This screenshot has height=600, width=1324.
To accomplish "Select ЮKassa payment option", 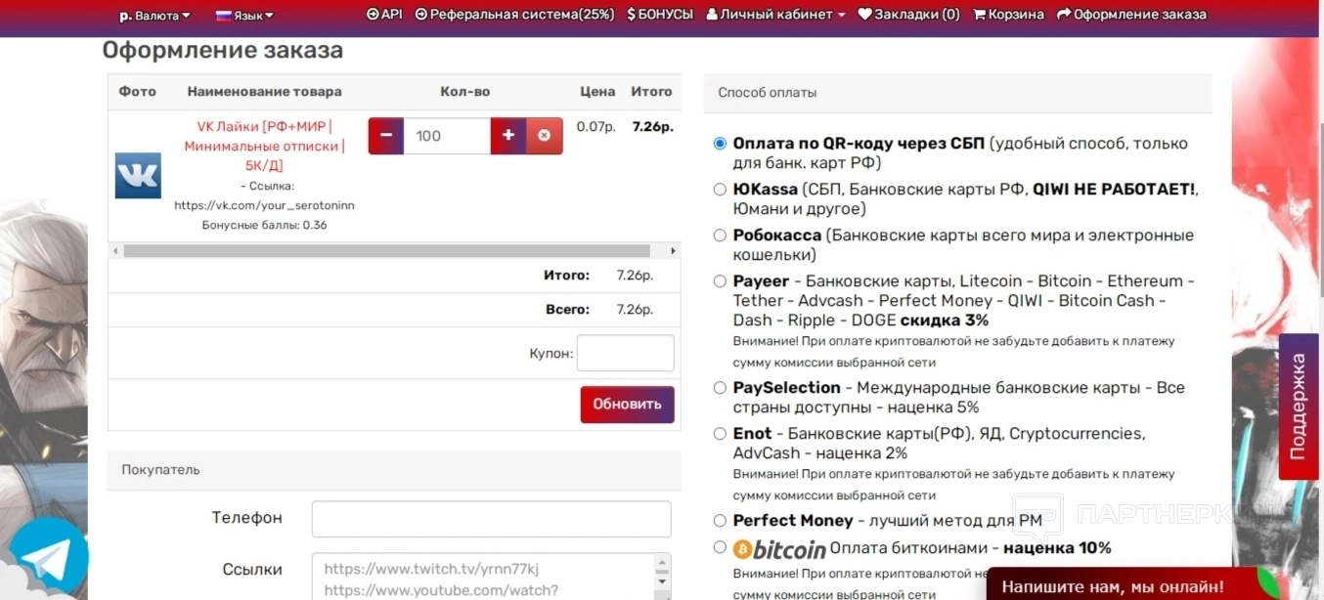I will pos(720,190).
